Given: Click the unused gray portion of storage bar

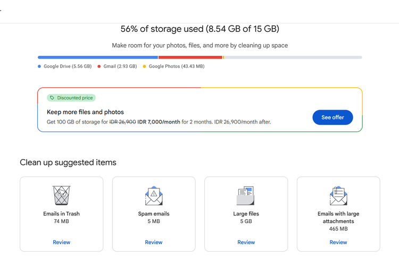Looking at the screenshot, I should (293, 57).
